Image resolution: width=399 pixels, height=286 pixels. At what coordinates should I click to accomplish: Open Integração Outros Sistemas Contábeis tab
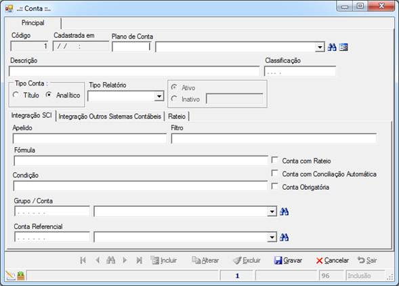tap(110, 117)
